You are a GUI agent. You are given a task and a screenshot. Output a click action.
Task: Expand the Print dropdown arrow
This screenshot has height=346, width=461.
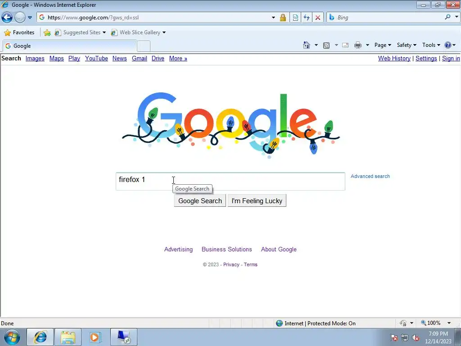click(x=367, y=45)
